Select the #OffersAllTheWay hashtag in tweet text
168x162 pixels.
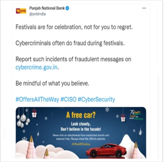coord(37,99)
